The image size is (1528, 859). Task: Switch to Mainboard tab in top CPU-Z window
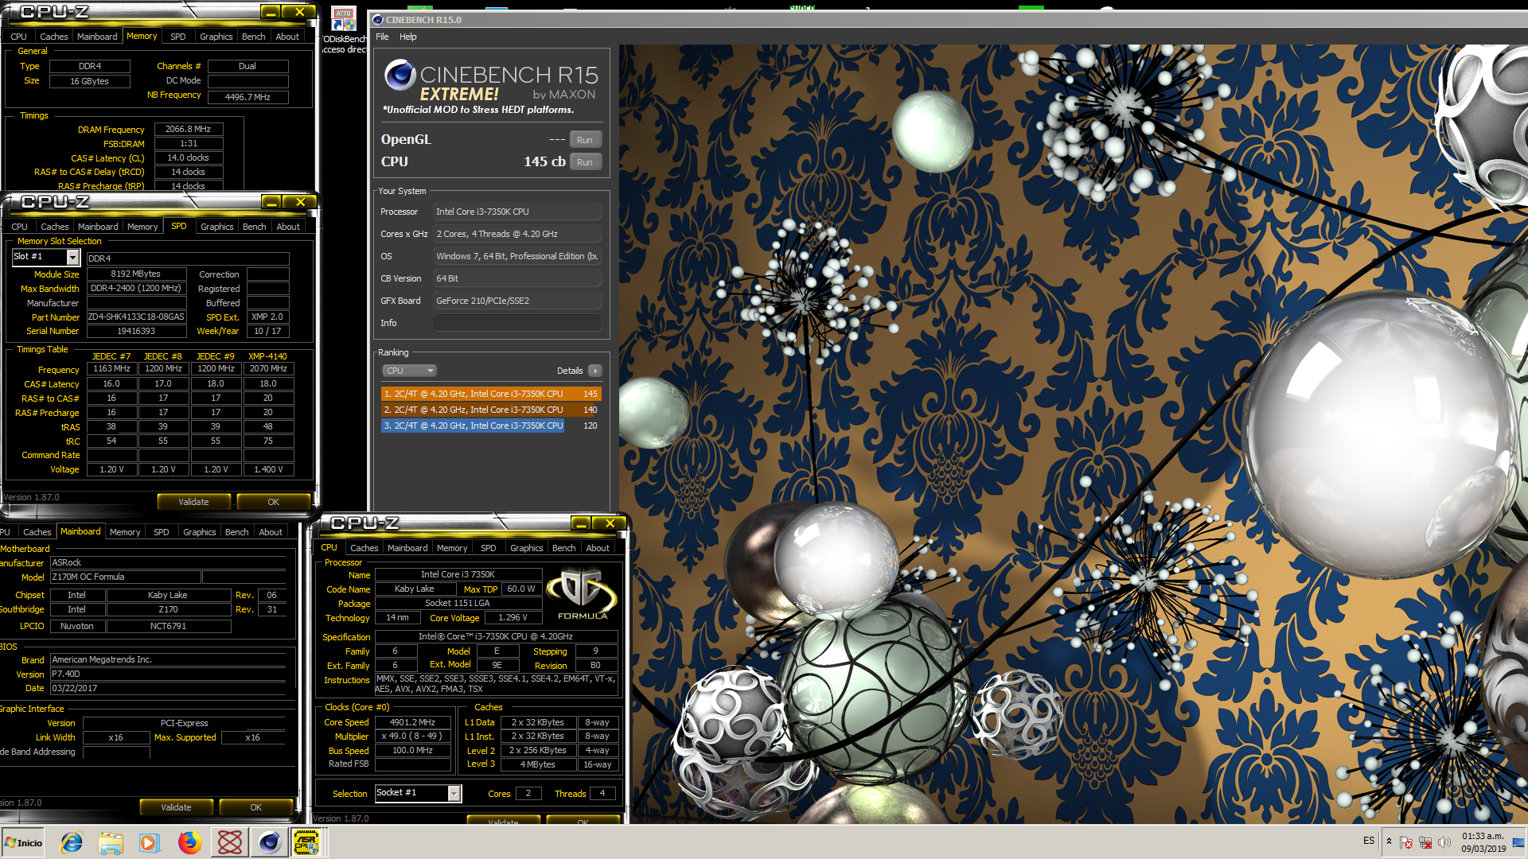click(x=97, y=37)
